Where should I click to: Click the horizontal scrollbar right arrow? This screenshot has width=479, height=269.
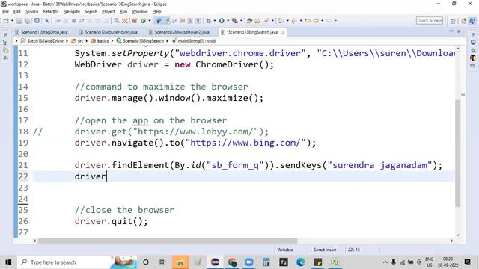click(452, 241)
